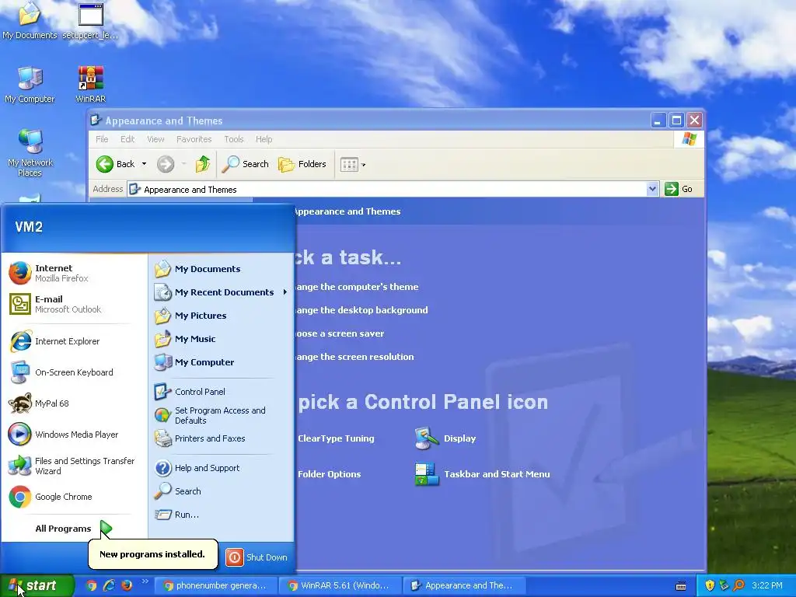The height and width of the screenshot is (597, 796).
Task: Click Change the desktop background task
Action: 361,310
